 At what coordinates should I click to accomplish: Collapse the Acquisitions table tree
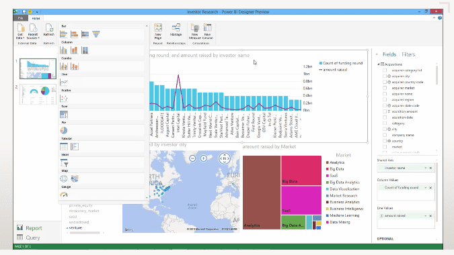[x=379, y=64]
